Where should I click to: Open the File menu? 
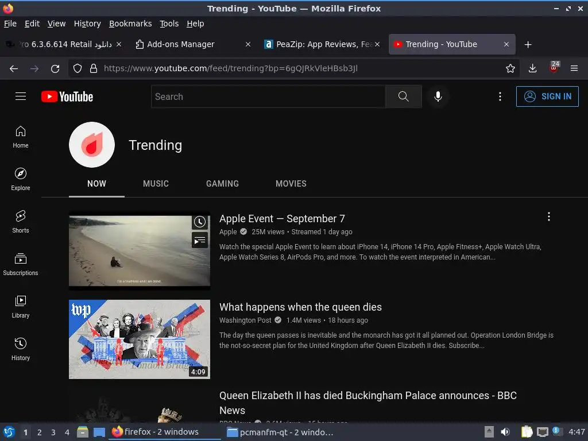coord(10,24)
